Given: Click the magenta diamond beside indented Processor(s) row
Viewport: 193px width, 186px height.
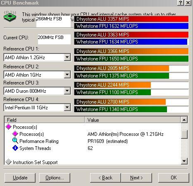Looking at the screenshot, I should [15, 134].
